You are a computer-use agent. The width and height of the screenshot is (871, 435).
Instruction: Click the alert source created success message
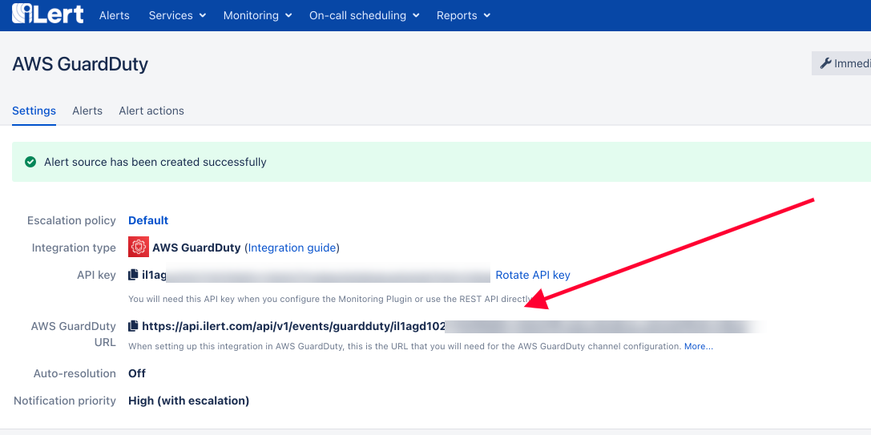pos(155,162)
